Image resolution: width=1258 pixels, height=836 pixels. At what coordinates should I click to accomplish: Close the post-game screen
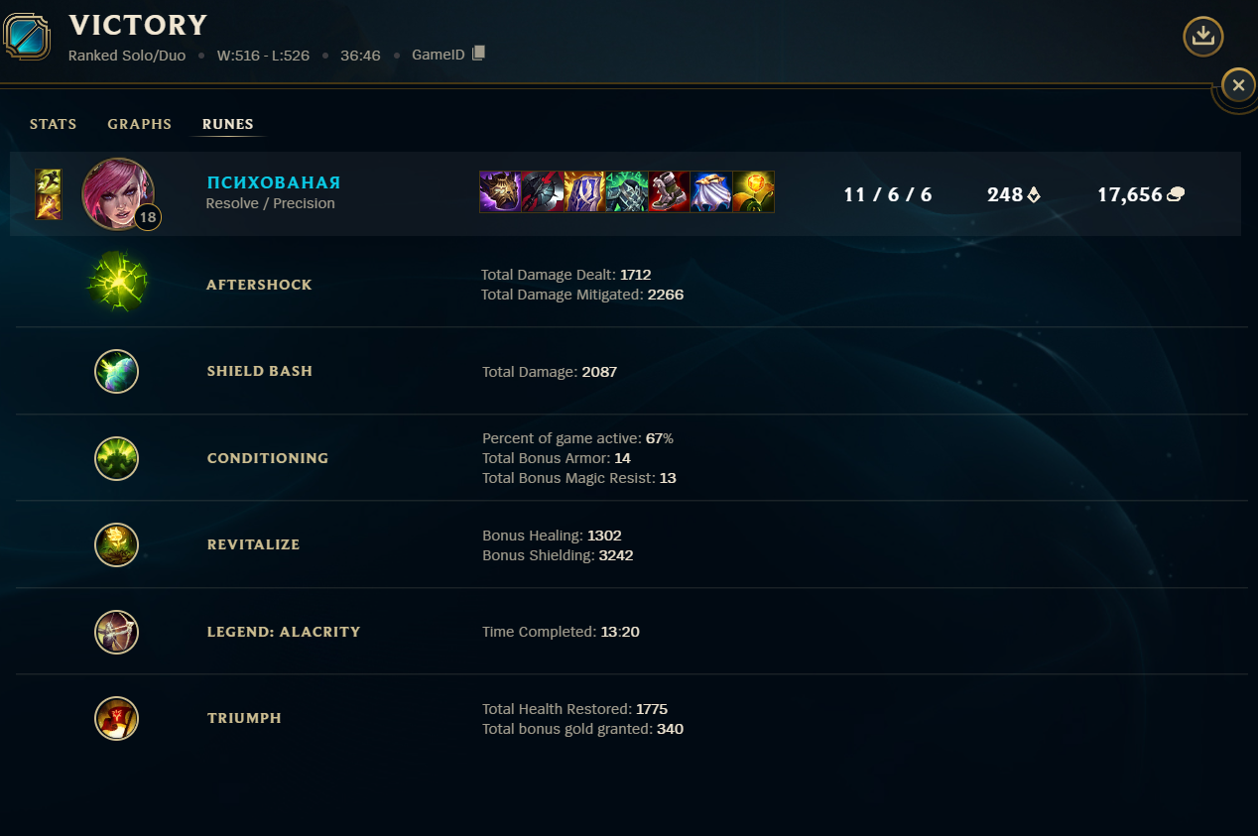click(x=1238, y=86)
